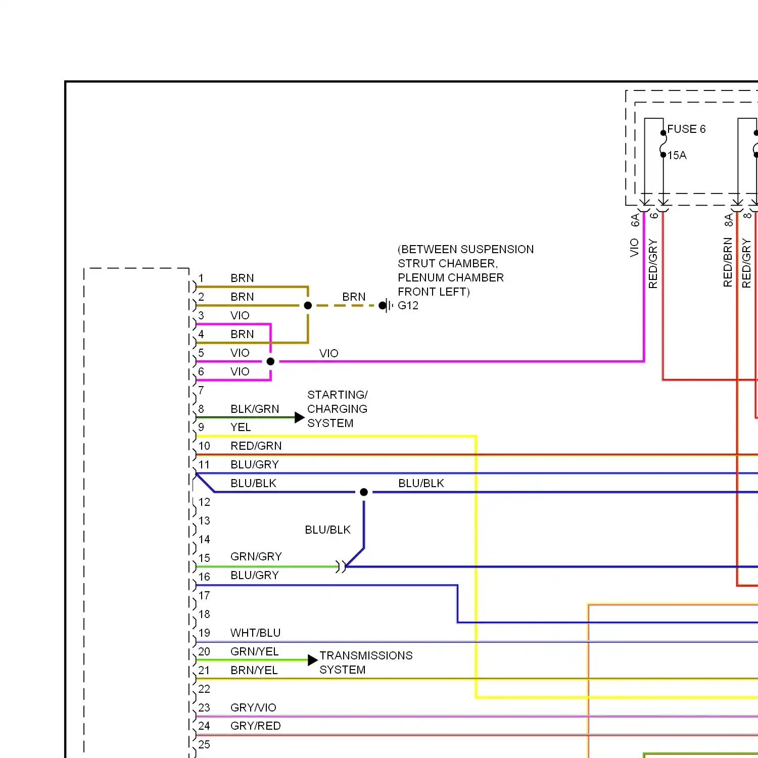Click the YEL label at pin 9
This screenshot has width=758, height=758.
pyautogui.click(x=241, y=428)
